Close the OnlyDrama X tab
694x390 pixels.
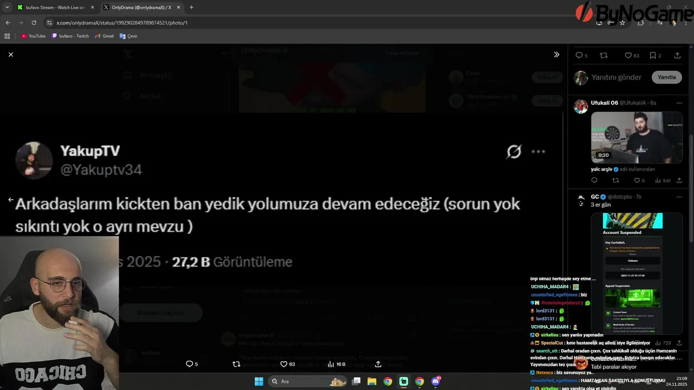click(x=178, y=8)
